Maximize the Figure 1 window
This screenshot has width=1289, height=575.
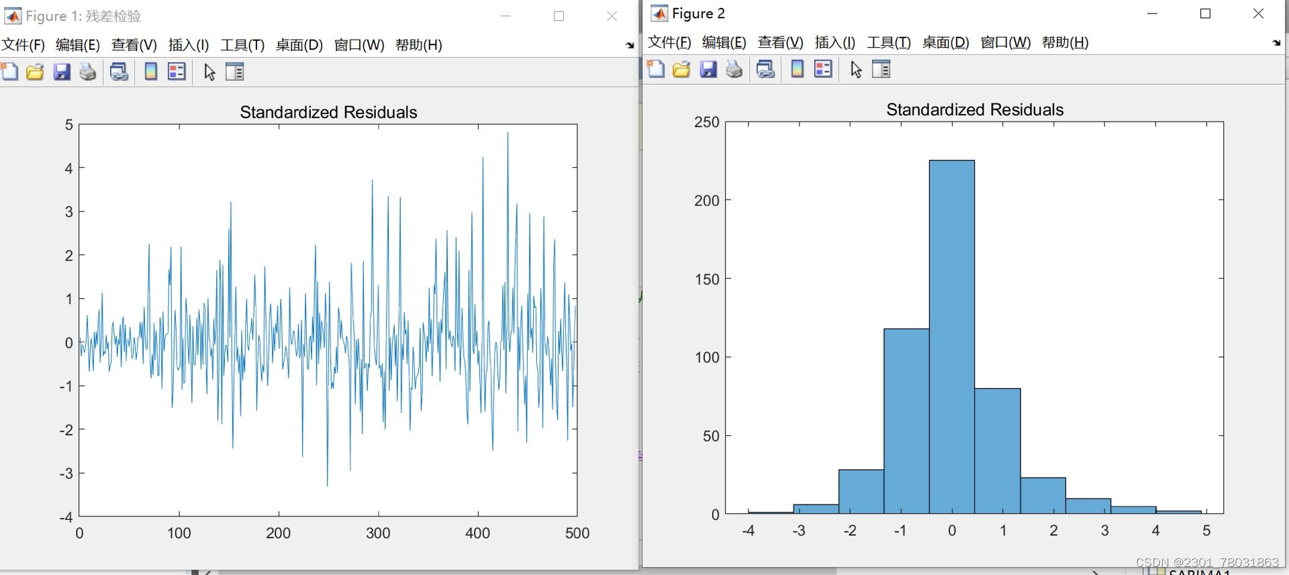(559, 16)
